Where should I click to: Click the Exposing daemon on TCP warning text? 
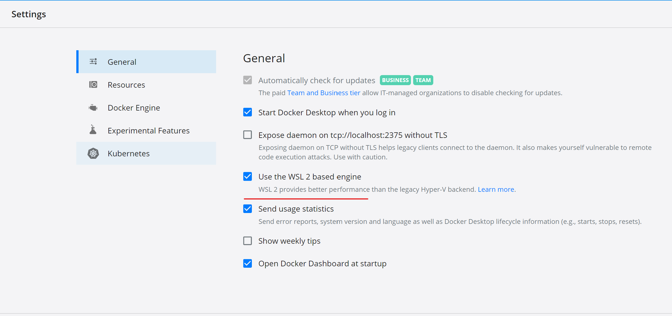coord(455,152)
